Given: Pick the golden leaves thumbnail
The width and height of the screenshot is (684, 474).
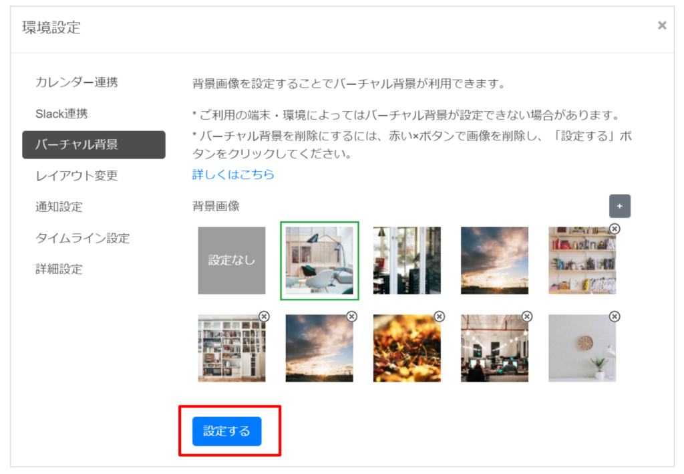Looking at the screenshot, I should point(407,348).
